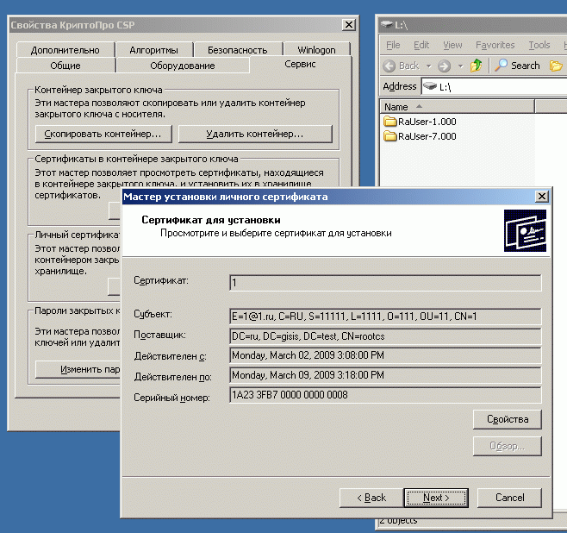
Task: Click the Серийный номер field
Action: point(385,395)
